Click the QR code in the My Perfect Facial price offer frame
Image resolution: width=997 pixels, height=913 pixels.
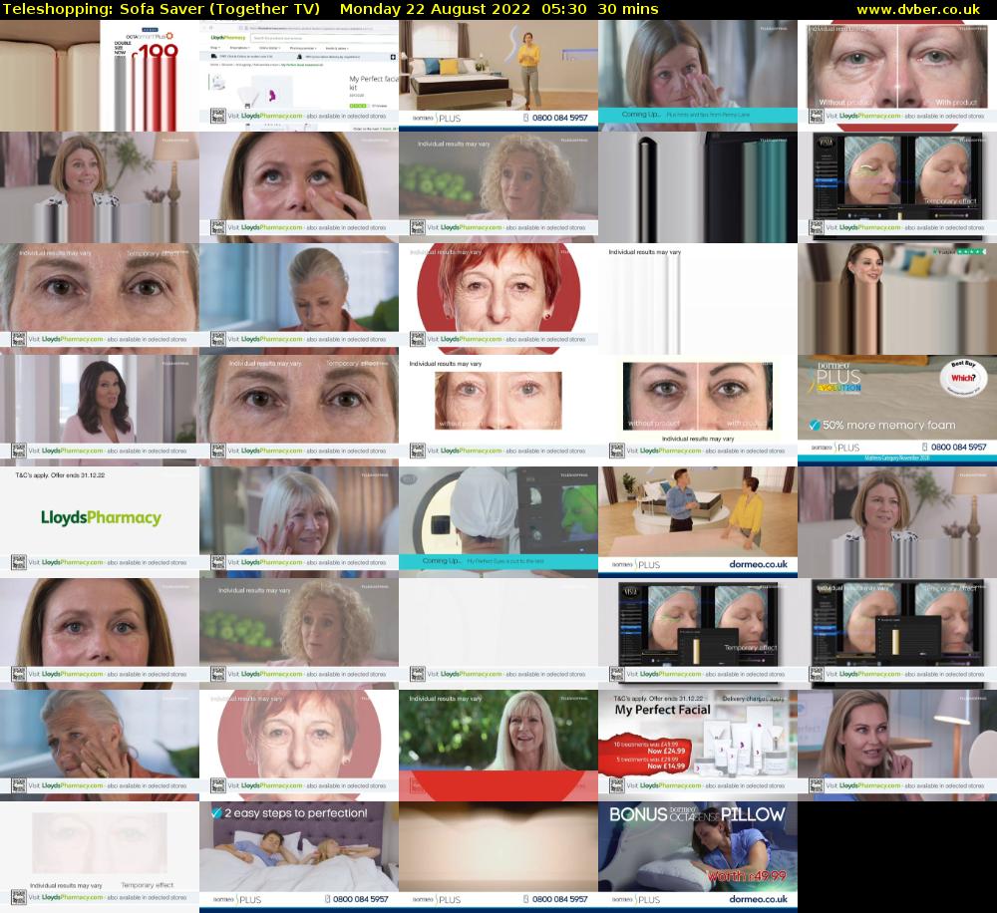(x=617, y=785)
